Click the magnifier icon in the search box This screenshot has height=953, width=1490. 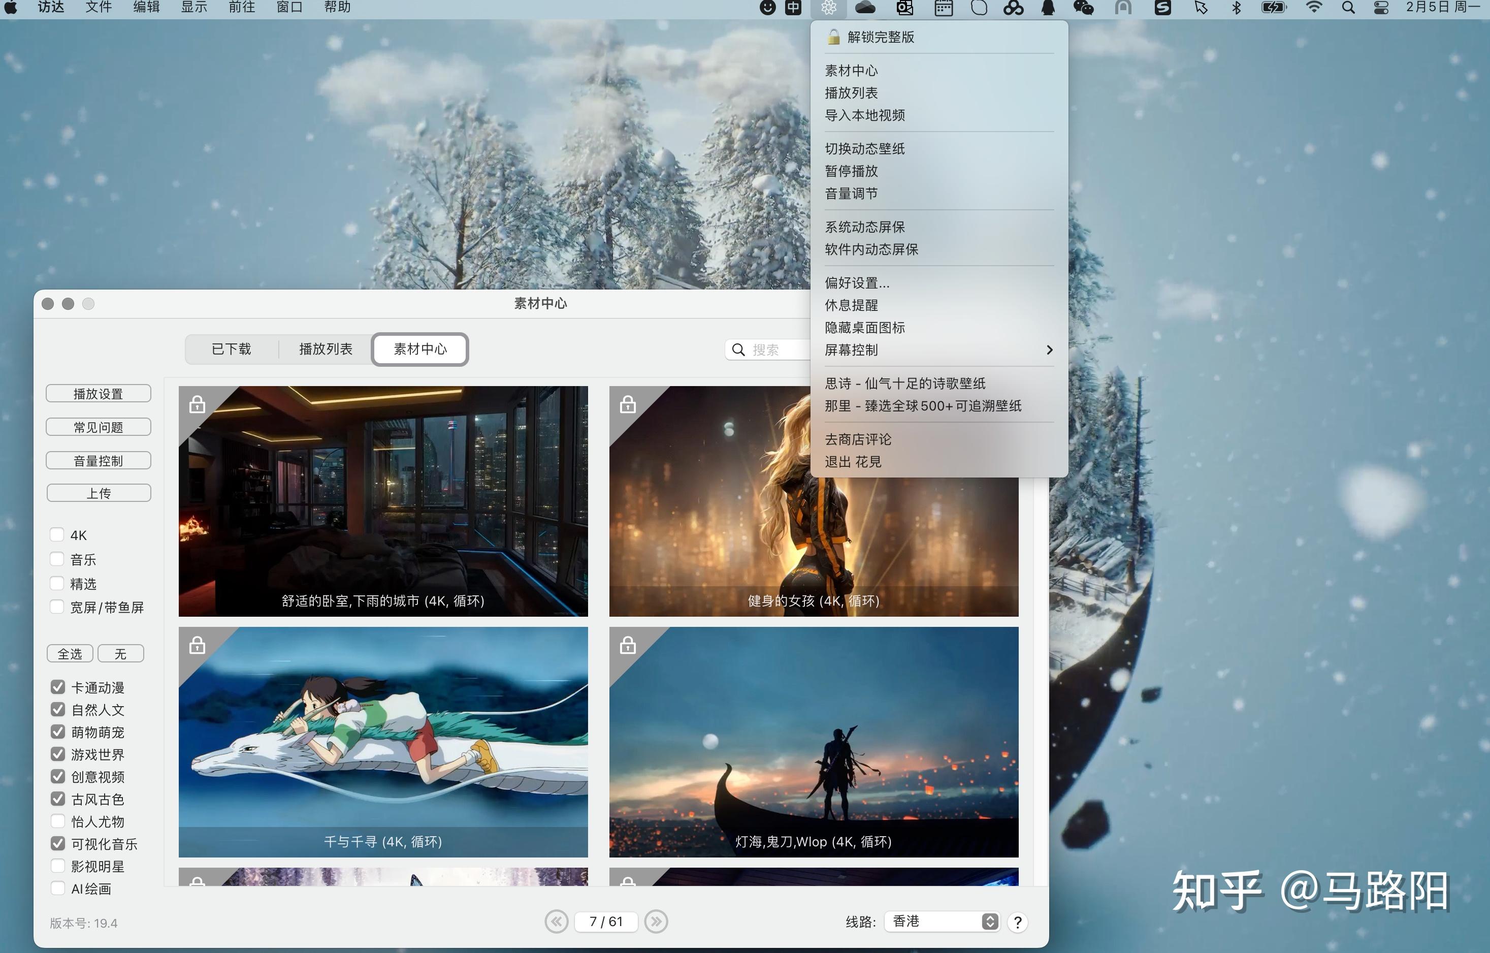[738, 349]
